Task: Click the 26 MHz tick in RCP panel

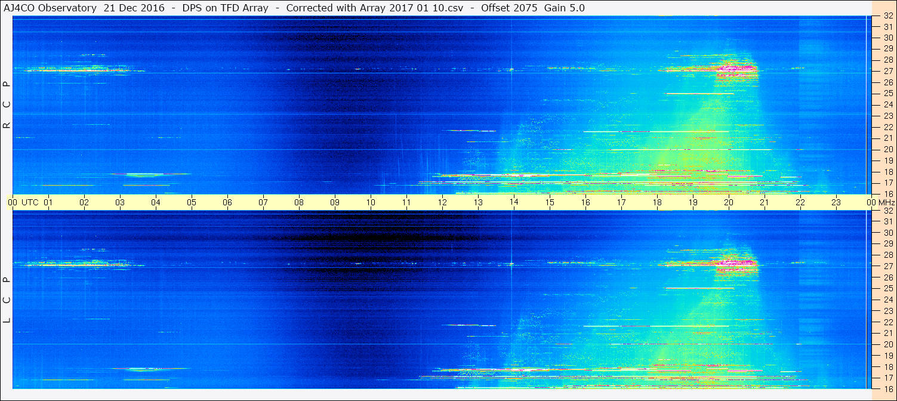Action: (x=887, y=82)
